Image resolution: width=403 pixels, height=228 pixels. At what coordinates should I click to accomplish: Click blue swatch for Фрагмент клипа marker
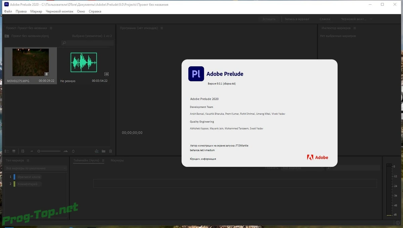point(14,177)
